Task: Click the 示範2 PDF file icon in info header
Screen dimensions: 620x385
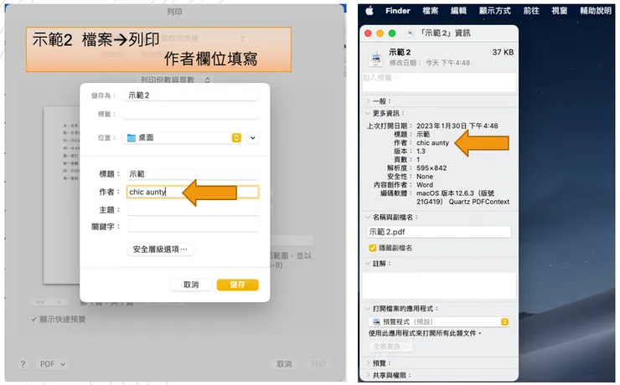Action: pyautogui.click(x=375, y=58)
